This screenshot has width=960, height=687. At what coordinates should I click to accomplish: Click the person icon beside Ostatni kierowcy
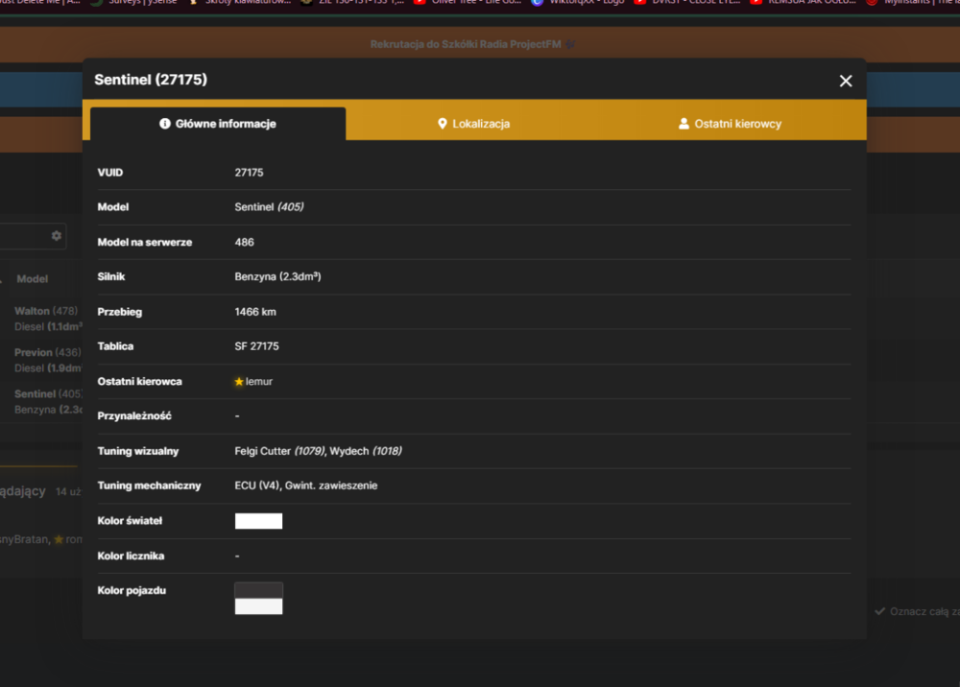click(x=684, y=124)
